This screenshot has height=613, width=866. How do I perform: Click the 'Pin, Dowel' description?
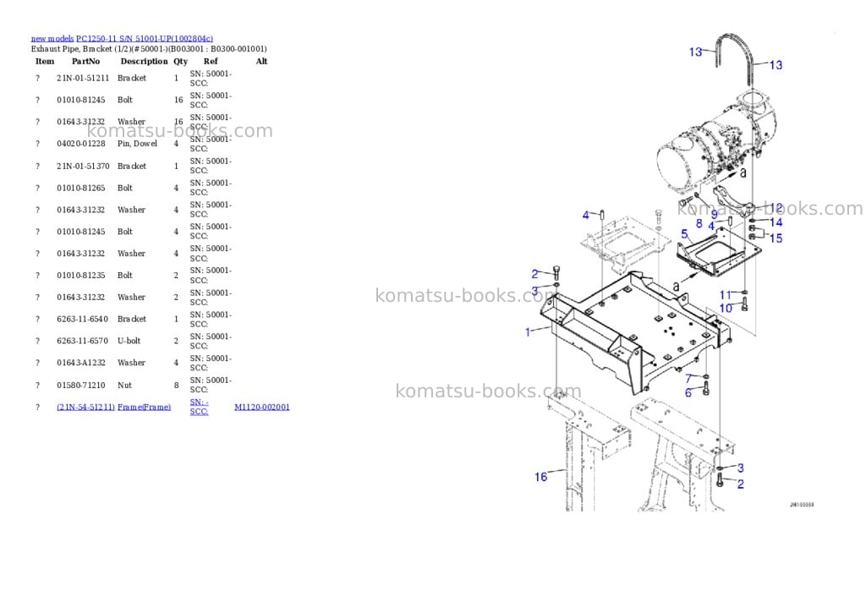coord(137,144)
